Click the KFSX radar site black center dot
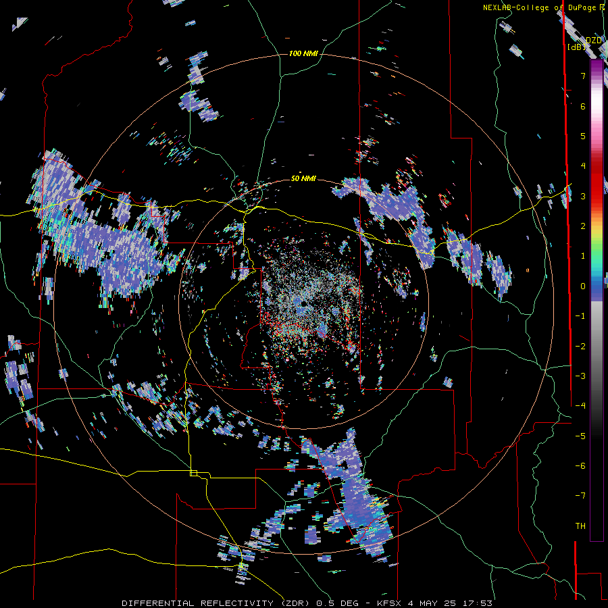This screenshot has width=608, height=608. [x=303, y=303]
